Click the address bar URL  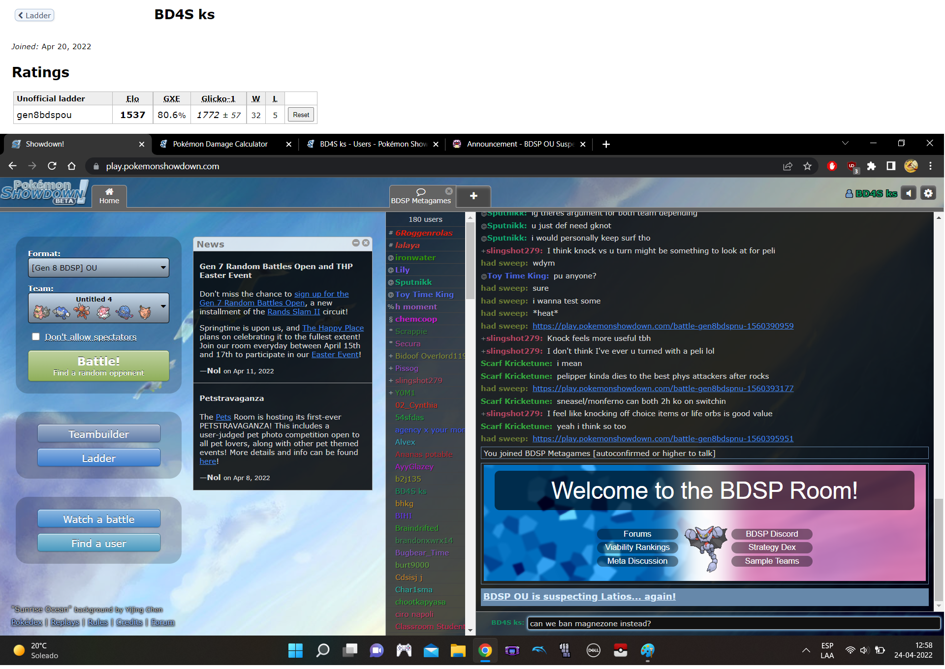click(x=162, y=166)
